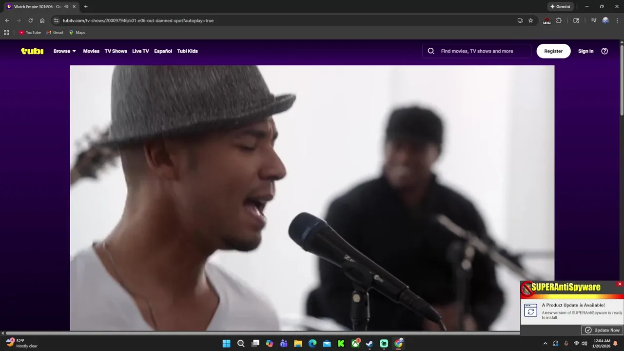Click the install app icon in address bar

pyautogui.click(x=520, y=20)
